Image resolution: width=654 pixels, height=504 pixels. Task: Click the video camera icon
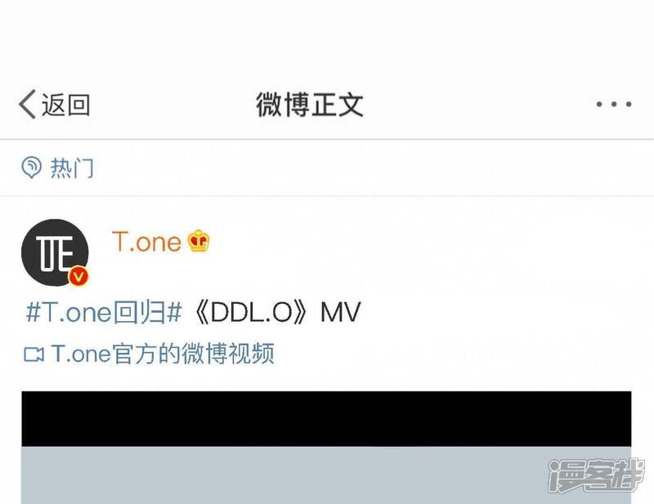point(34,355)
